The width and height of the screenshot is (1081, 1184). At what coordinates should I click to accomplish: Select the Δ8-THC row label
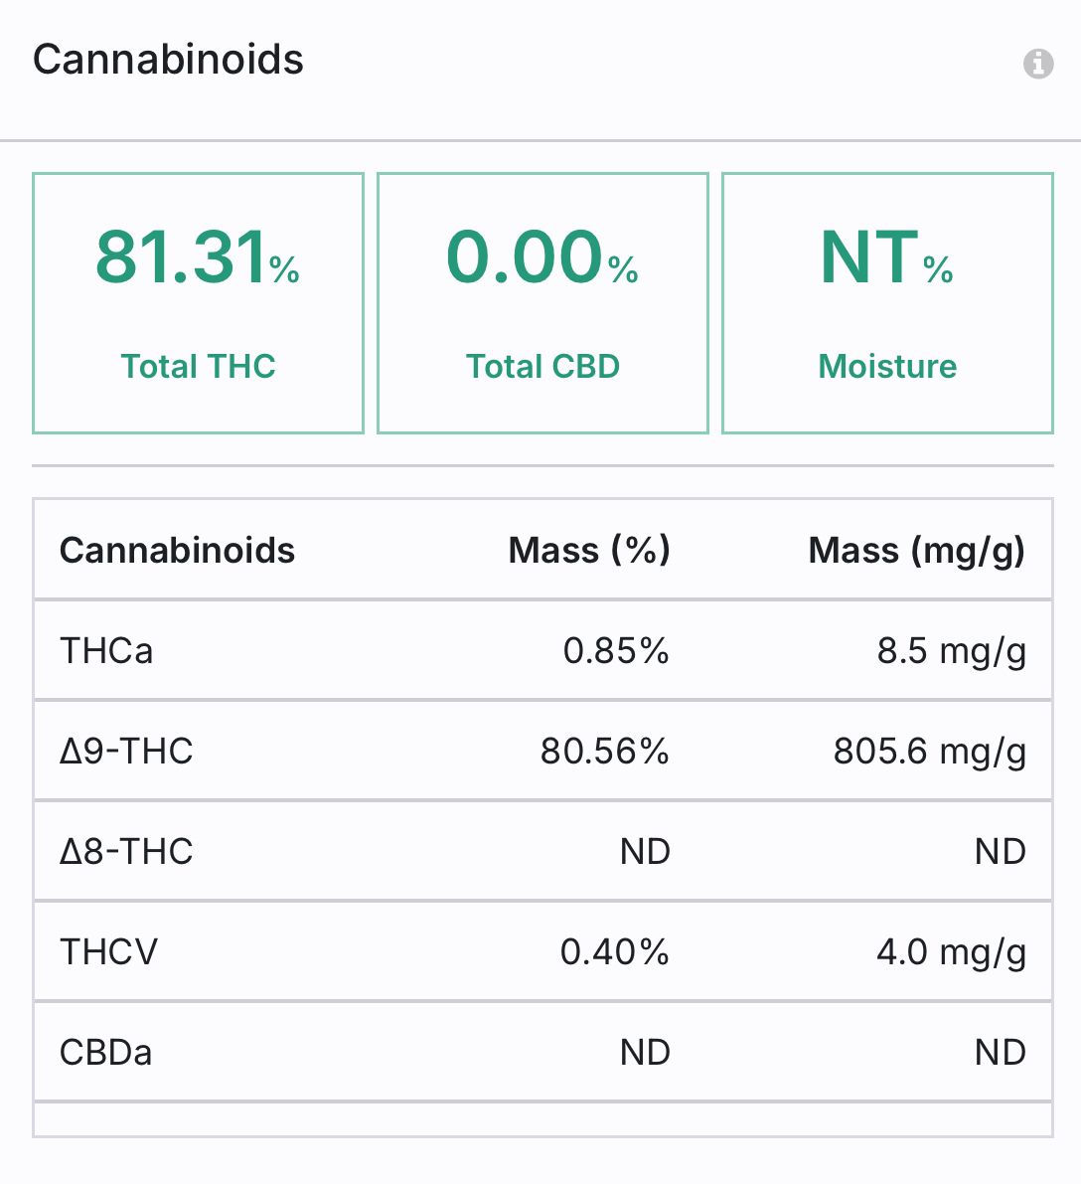point(127,852)
